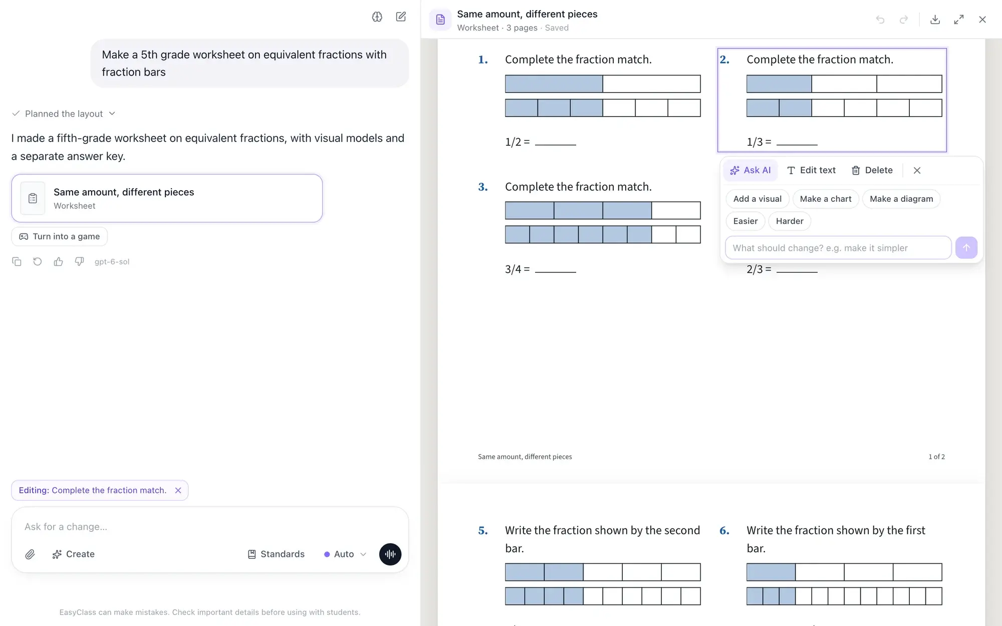Viewport: 1002px width, 626px height.
Task: Give thumbs down to the response
Action: tap(79, 261)
